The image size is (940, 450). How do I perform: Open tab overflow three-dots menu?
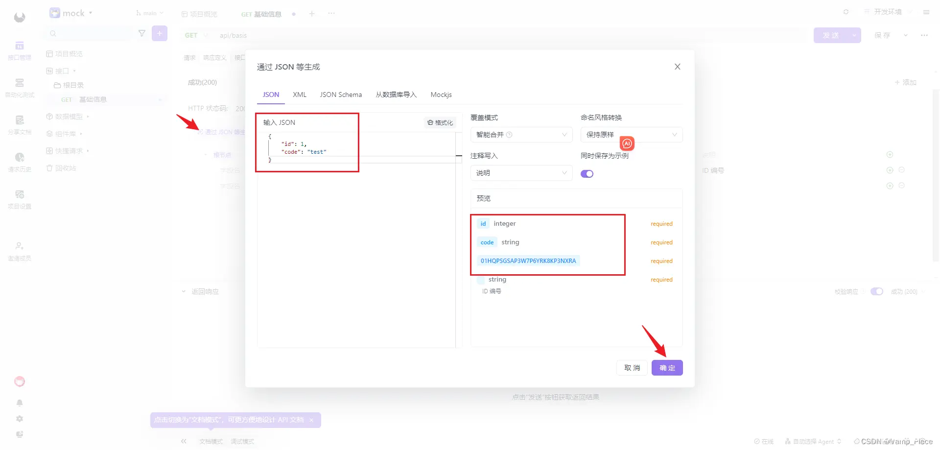pos(331,14)
